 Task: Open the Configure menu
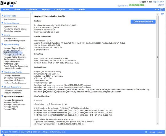click(x=59, y=9)
